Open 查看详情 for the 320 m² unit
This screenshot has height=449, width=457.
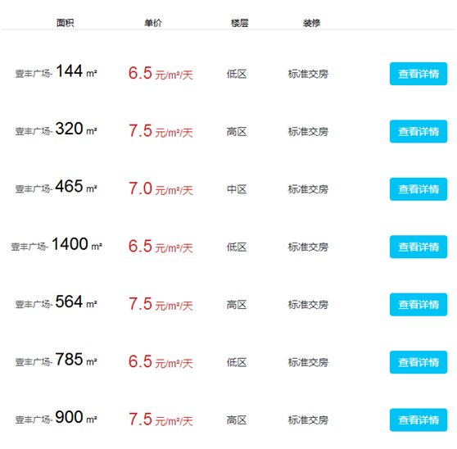[x=419, y=131]
